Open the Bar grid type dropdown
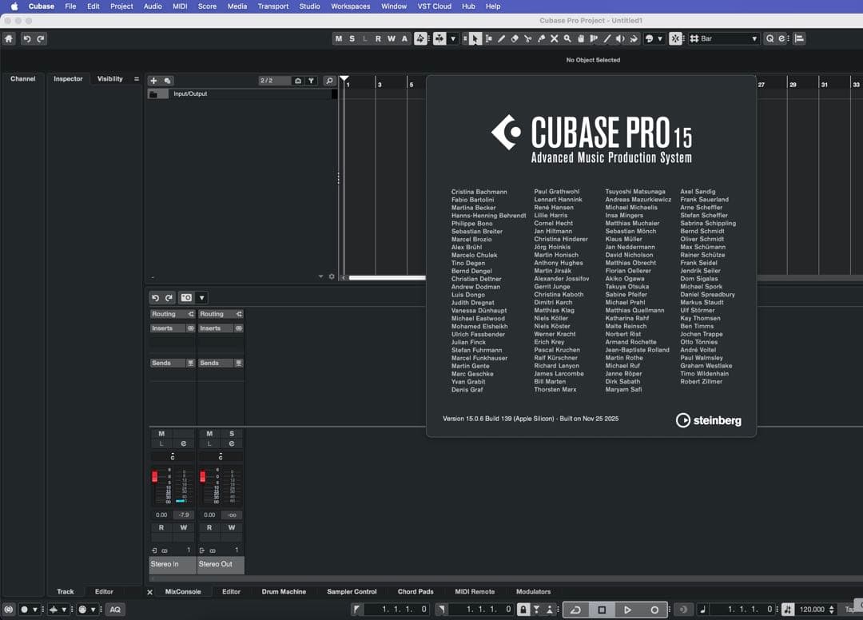 [724, 38]
